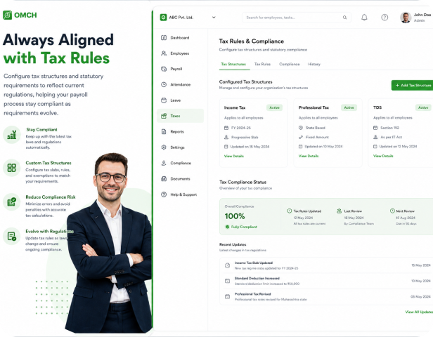This screenshot has height=337, width=433.
Task: Click the Active badge on TDS card
Action: [x=423, y=107]
